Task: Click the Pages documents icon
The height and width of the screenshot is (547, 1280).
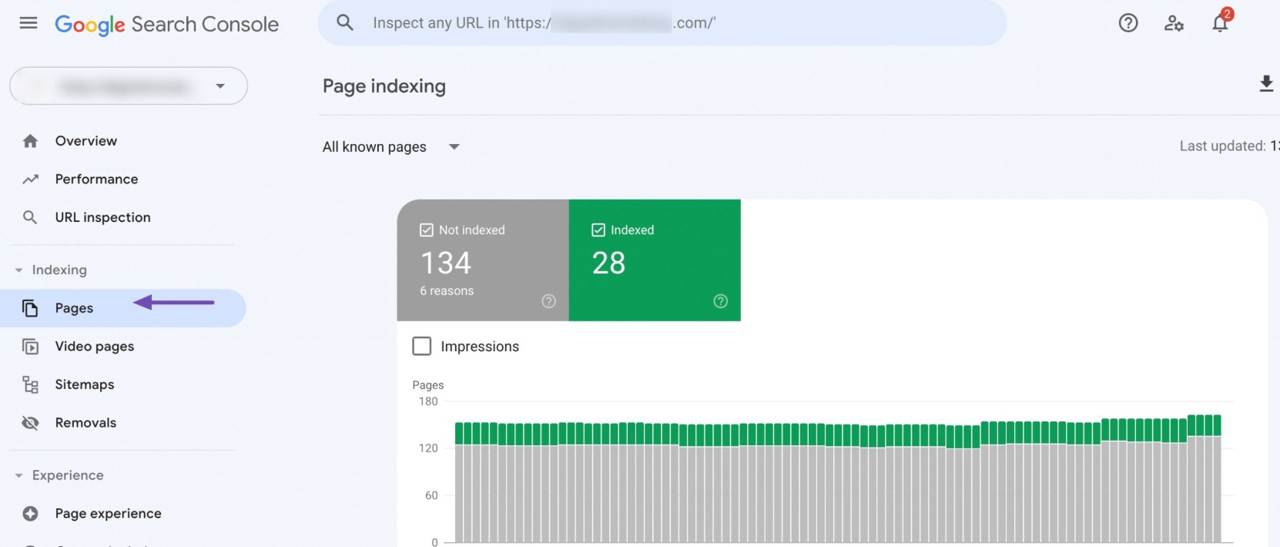Action: [x=30, y=308]
